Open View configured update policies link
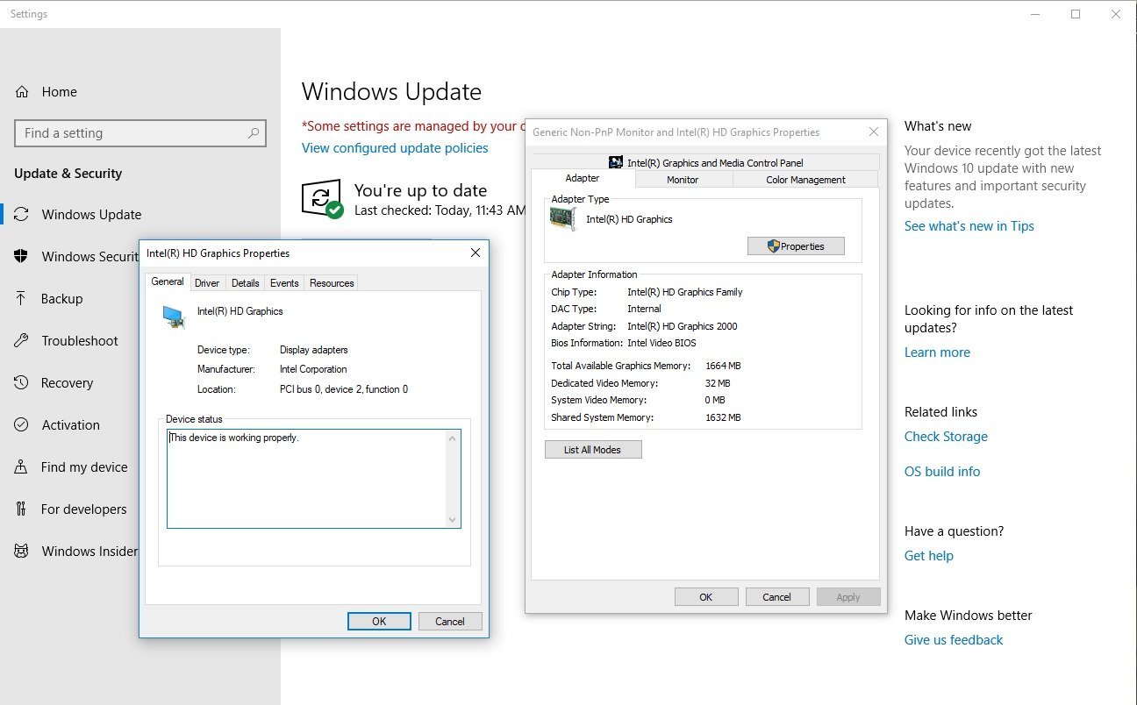This screenshot has width=1137, height=705. [x=395, y=148]
